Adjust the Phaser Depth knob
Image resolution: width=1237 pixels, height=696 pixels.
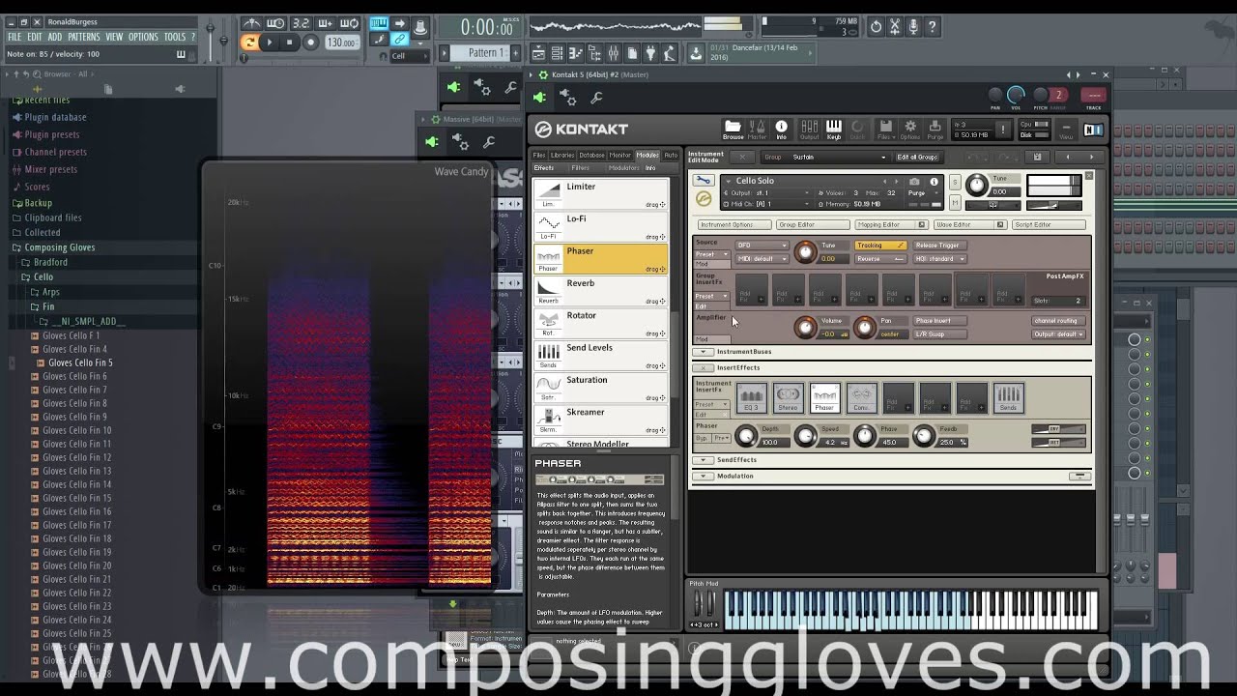click(746, 437)
